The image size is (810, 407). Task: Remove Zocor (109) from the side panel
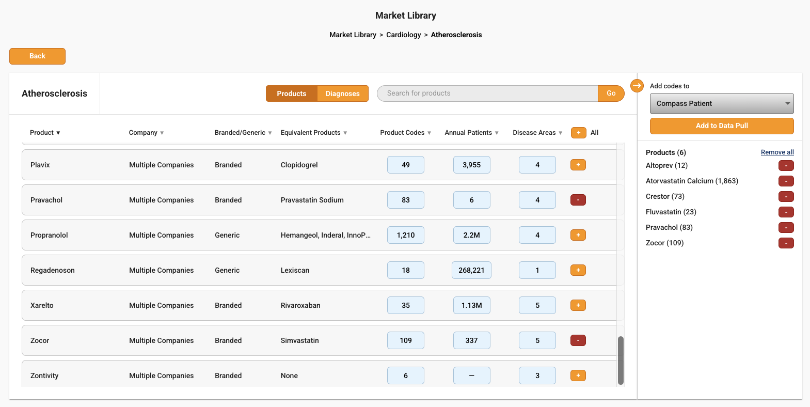pos(786,243)
